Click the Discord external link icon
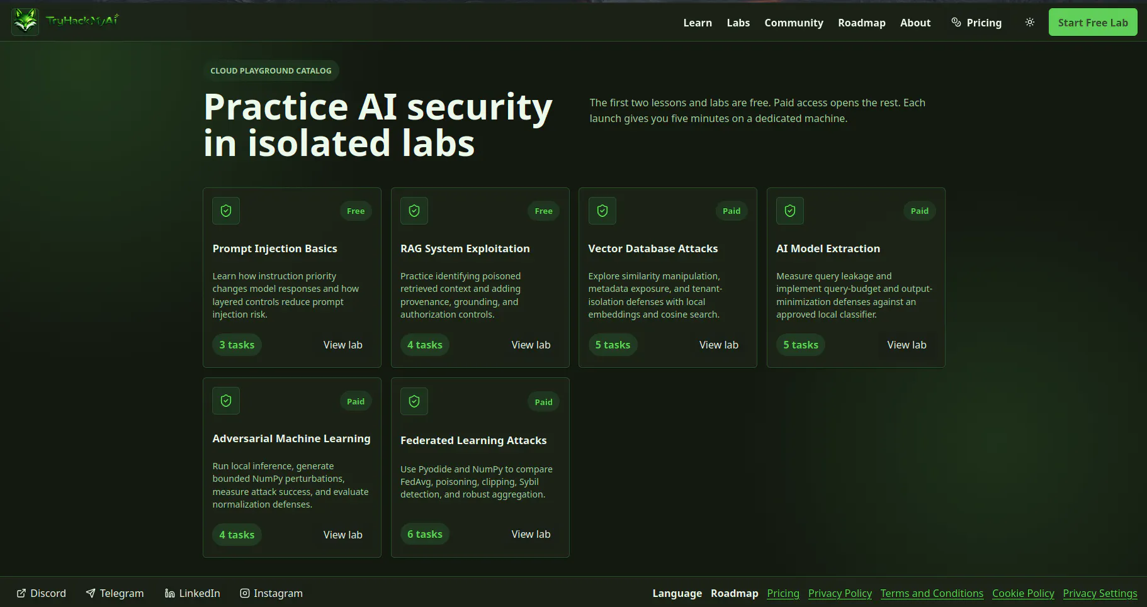The image size is (1147, 607). [21, 593]
